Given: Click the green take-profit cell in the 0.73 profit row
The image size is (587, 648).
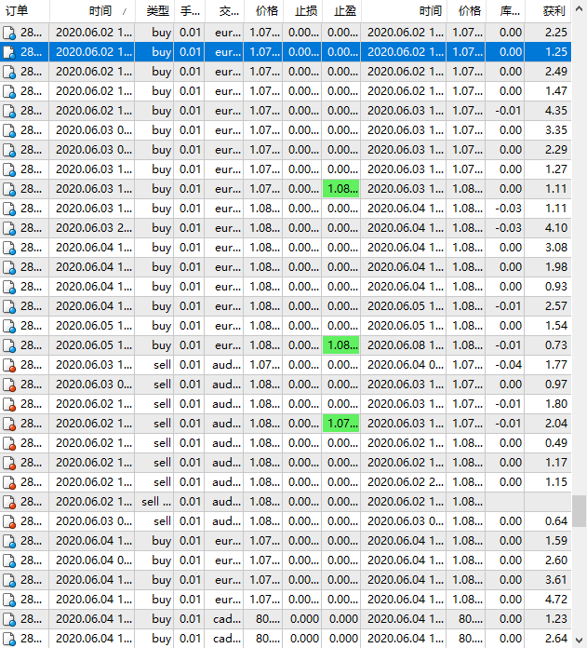Looking at the screenshot, I should pos(341,345).
